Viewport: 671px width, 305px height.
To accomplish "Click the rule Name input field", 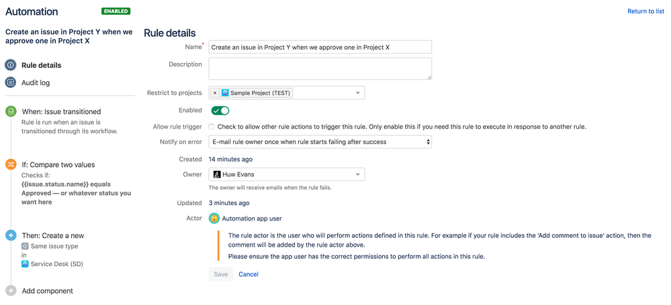I will 320,48.
